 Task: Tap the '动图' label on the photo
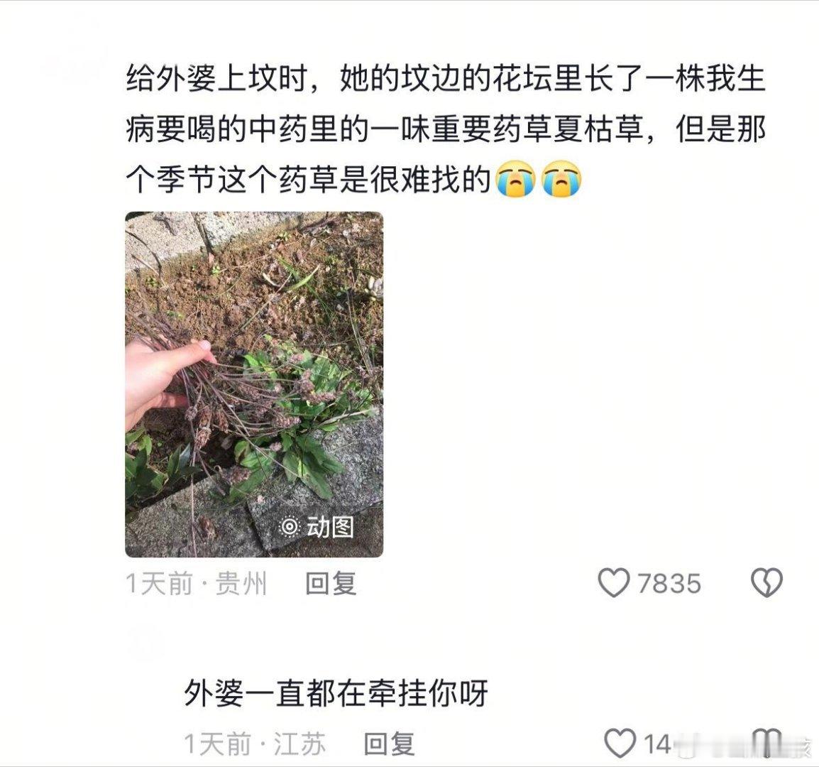click(330, 526)
